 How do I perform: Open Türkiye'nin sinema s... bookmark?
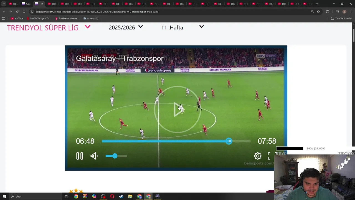[x=67, y=18]
